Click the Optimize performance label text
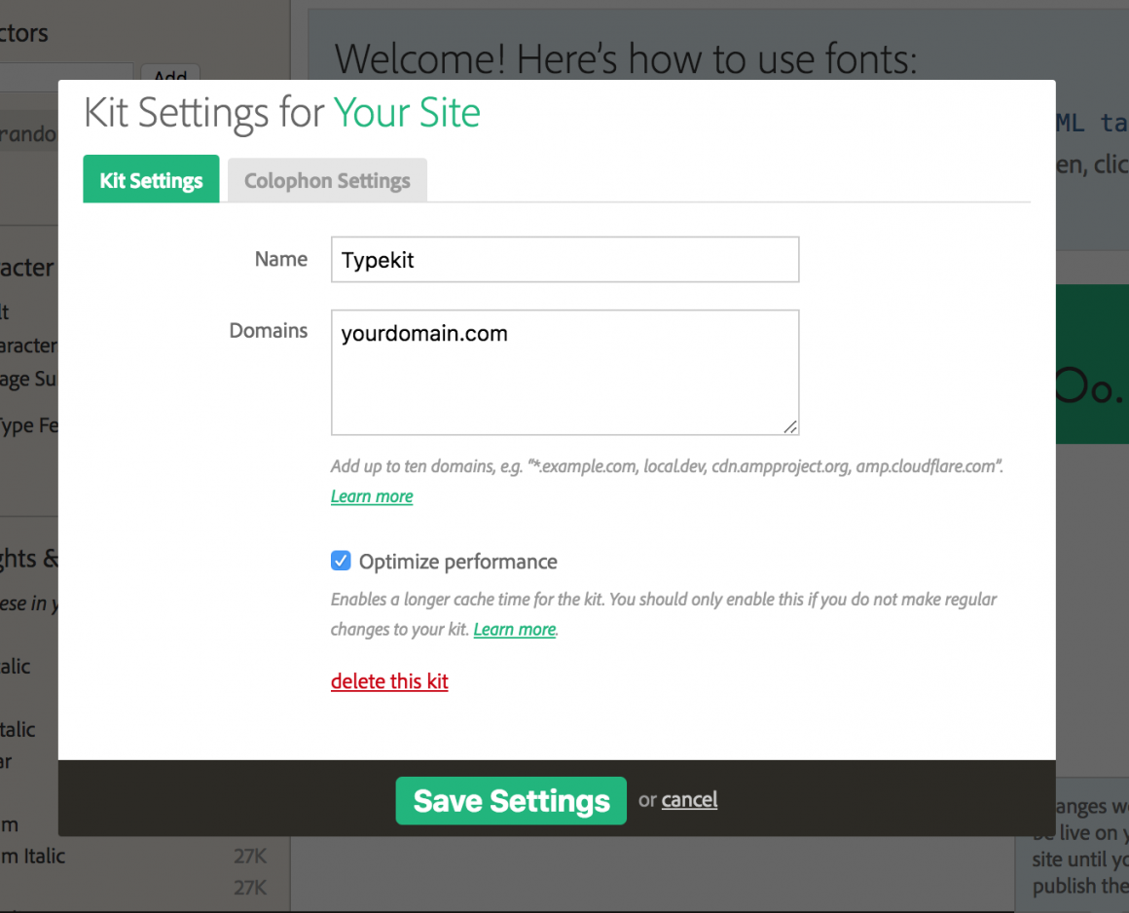Image resolution: width=1129 pixels, height=913 pixels. (x=457, y=562)
